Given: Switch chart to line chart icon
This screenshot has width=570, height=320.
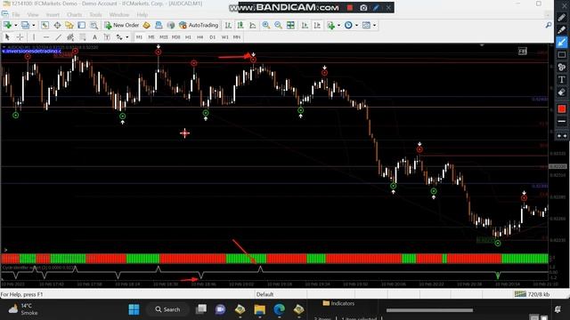Looking at the screenshot, I should tap(253, 25).
